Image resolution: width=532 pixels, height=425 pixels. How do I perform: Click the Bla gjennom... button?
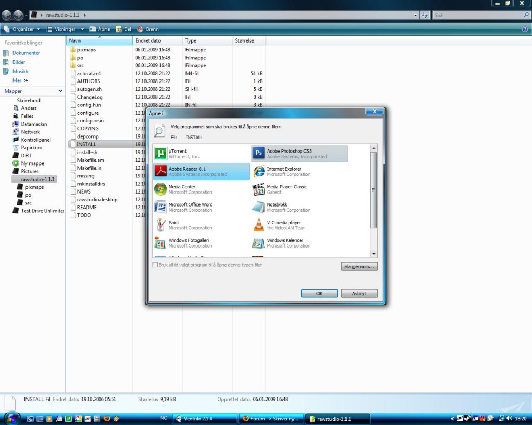coord(359,266)
